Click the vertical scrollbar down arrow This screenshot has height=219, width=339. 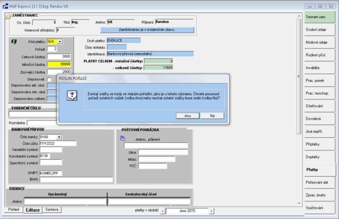(x=299, y=203)
